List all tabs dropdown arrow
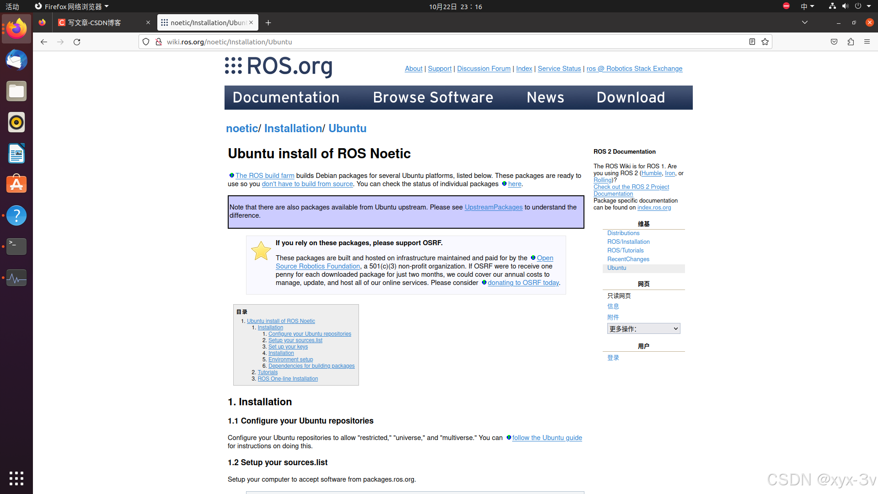The width and height of the screenshot is (878, 494). 805,22
